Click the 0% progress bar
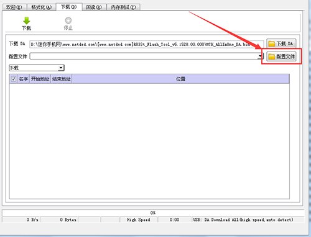This screenshot has height=237, width=311. tap(153, 213)
